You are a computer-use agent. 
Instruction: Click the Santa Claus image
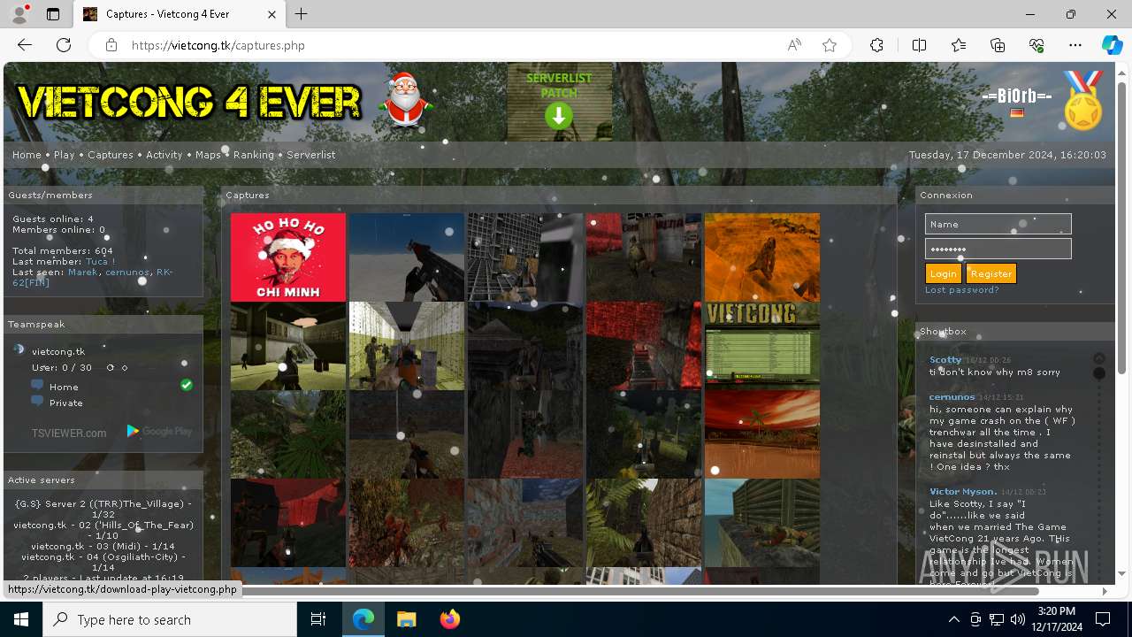405,100
